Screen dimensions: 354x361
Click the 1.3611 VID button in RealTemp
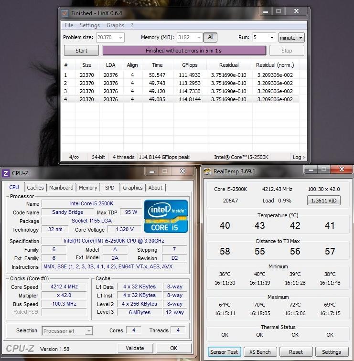[323, 201]
